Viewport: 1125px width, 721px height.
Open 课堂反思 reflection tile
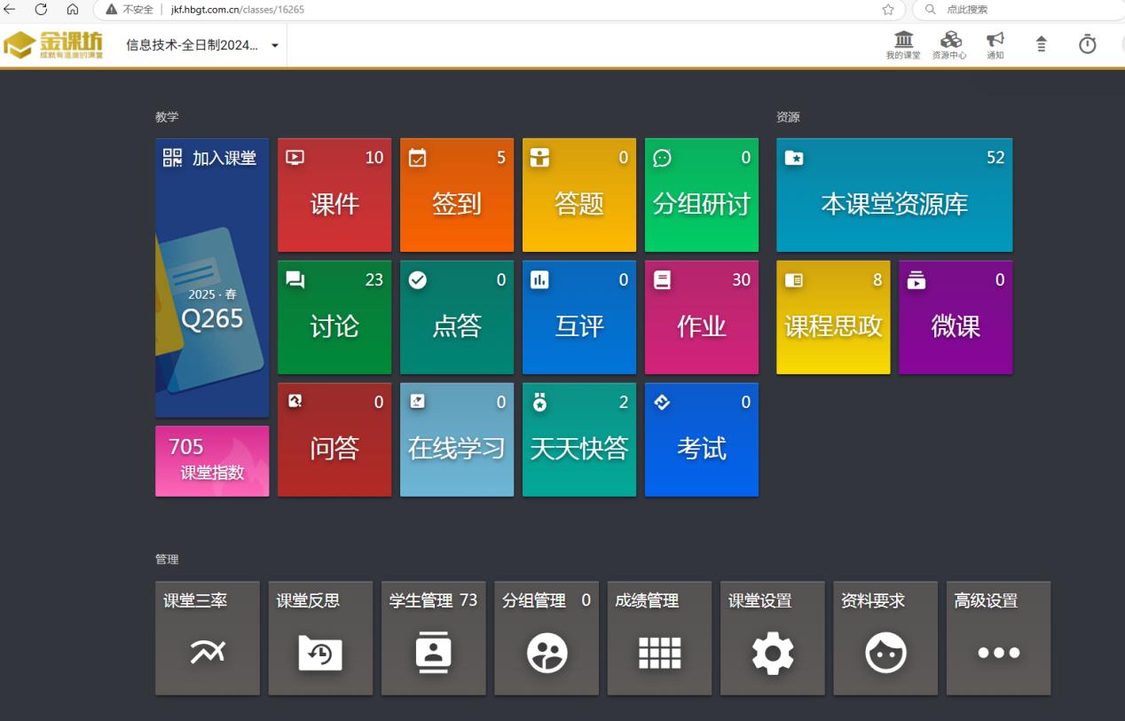pyautogui.click(x=320, y=639)
